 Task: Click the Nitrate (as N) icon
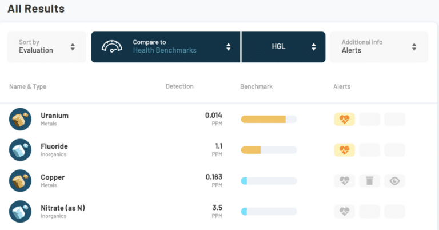(x=21, y=211)
